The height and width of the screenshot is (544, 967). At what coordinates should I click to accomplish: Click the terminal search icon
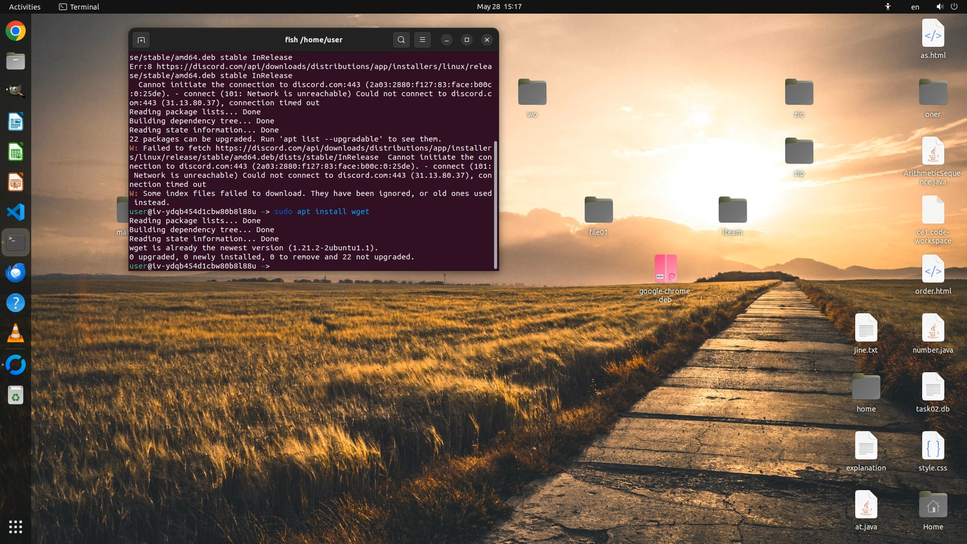[401, 40]
